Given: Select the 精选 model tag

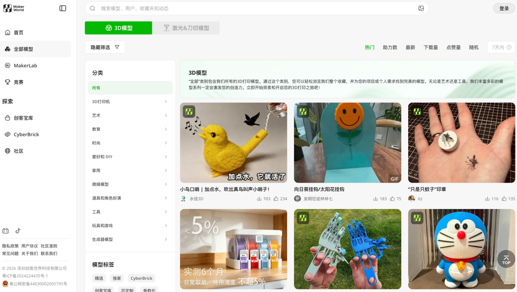Looking at the screenshot, I should (99, 278).
